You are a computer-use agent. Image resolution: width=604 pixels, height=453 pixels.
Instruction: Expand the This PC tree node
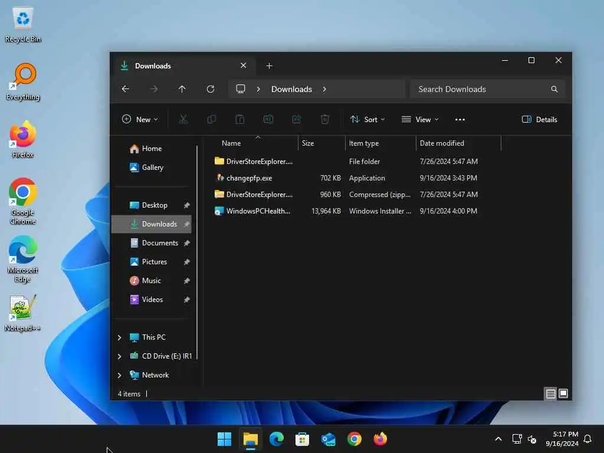pos(119,337)
